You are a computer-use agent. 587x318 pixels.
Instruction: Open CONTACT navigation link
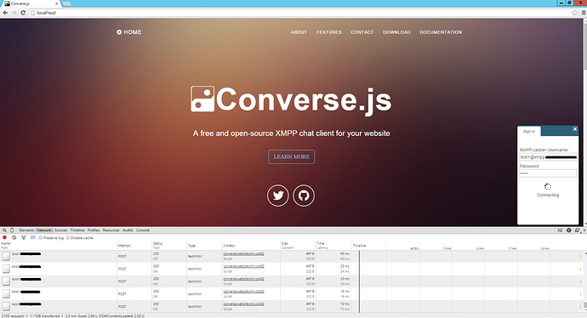(x=362, y=32)
